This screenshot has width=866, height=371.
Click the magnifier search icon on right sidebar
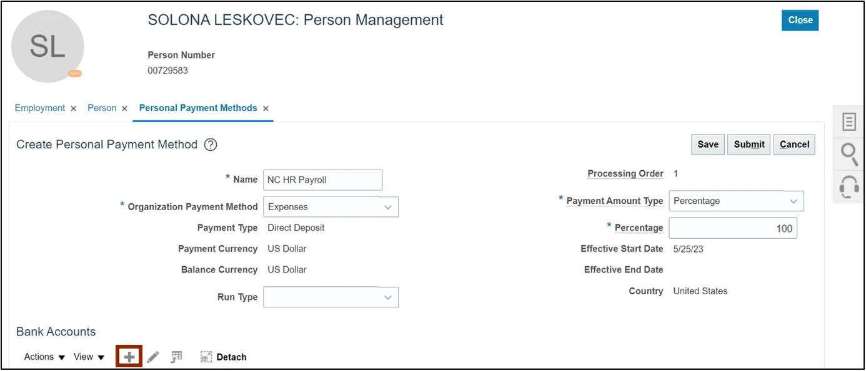tap(849, 153)
